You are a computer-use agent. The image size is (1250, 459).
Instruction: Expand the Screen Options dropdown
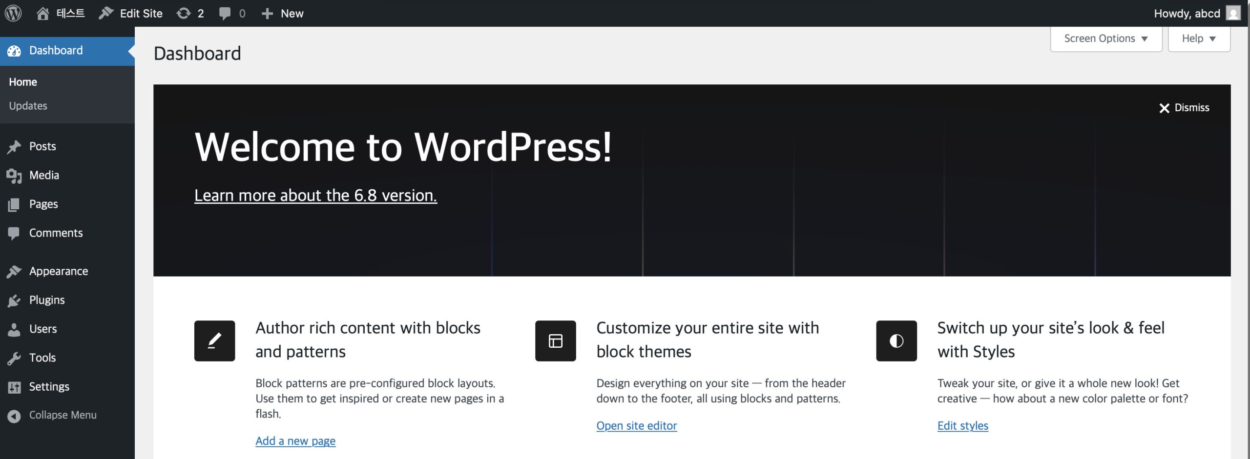(1105, 39)
